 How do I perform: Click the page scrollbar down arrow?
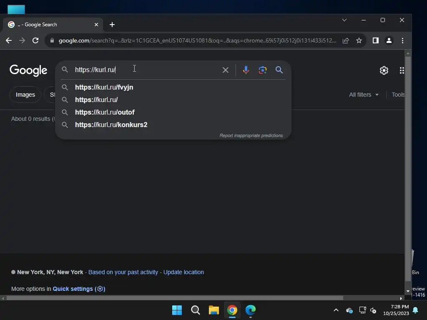(x=408, y=291)
